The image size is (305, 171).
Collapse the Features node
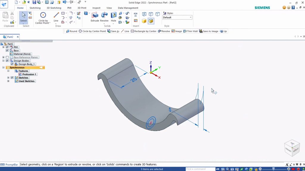click(8, 71)
